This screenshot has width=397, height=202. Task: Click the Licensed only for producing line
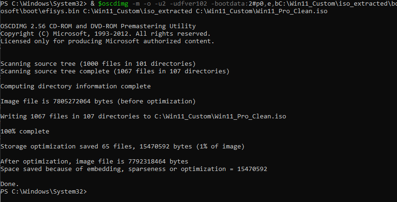108,41
